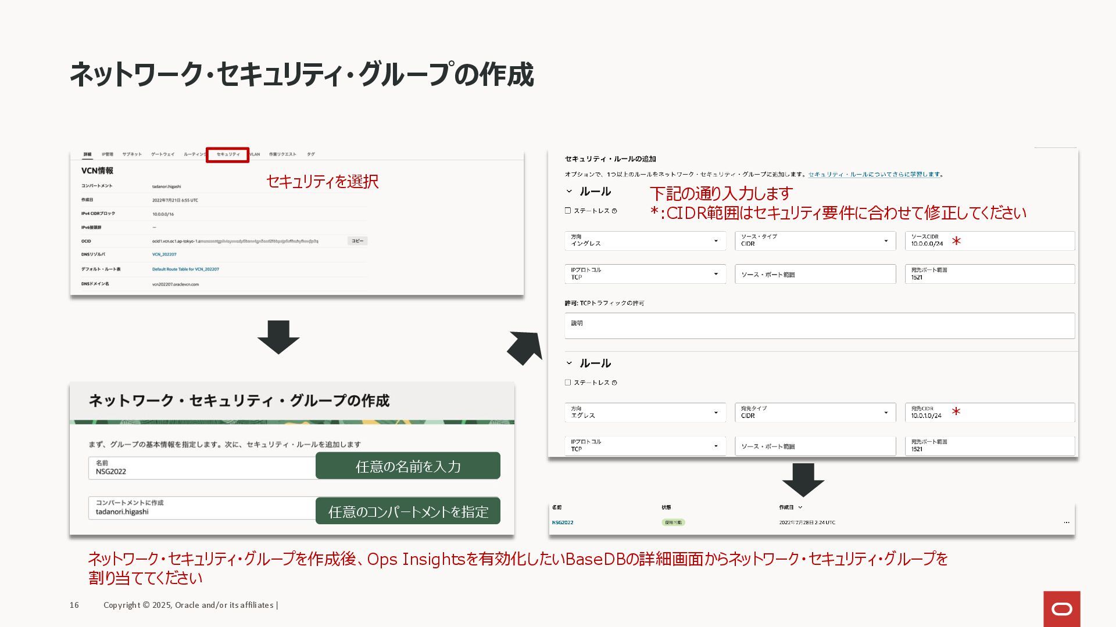
Task: Click the compartment value tadanori.higashi in VCN情報
Action: (x=166, y=187)
